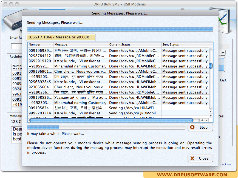Screen dimensions: 238x178
Task: Click scroll right arrow of message table
Action: pyautogui.click(x=206, y=120)
